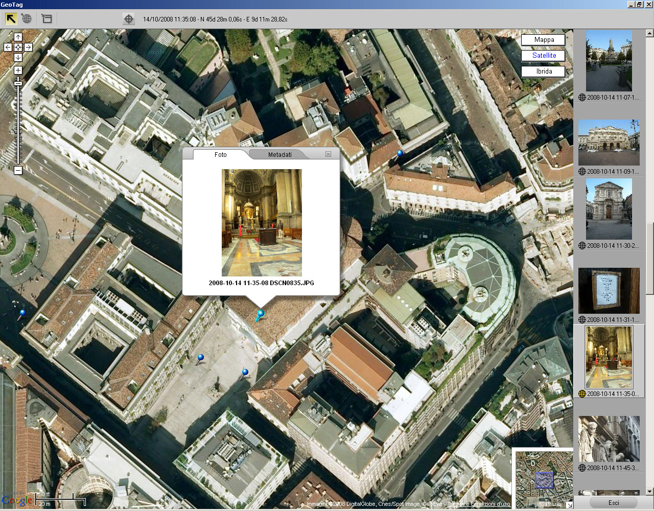This screenshot has width=654, height=511.
Task: Select thumbnail 2008-10-14 11-07-1
Action: [x=609, y=61]
